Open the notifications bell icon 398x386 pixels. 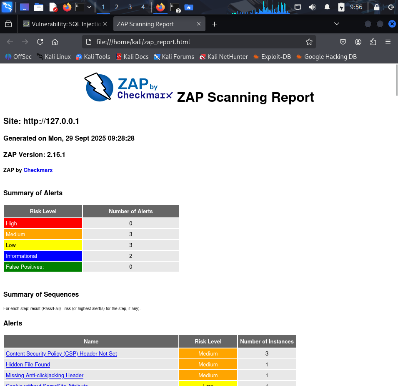tap(327, 7)
